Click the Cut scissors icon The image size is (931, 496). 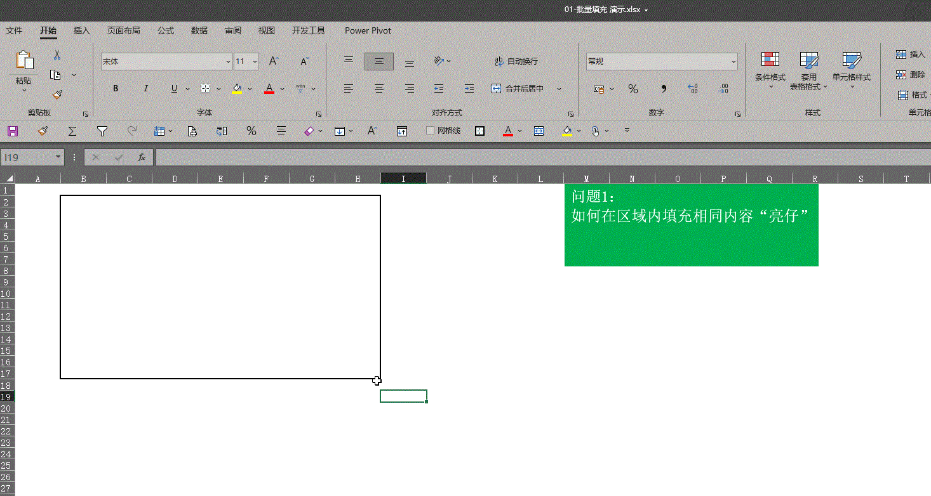click(x=57, y=55)
